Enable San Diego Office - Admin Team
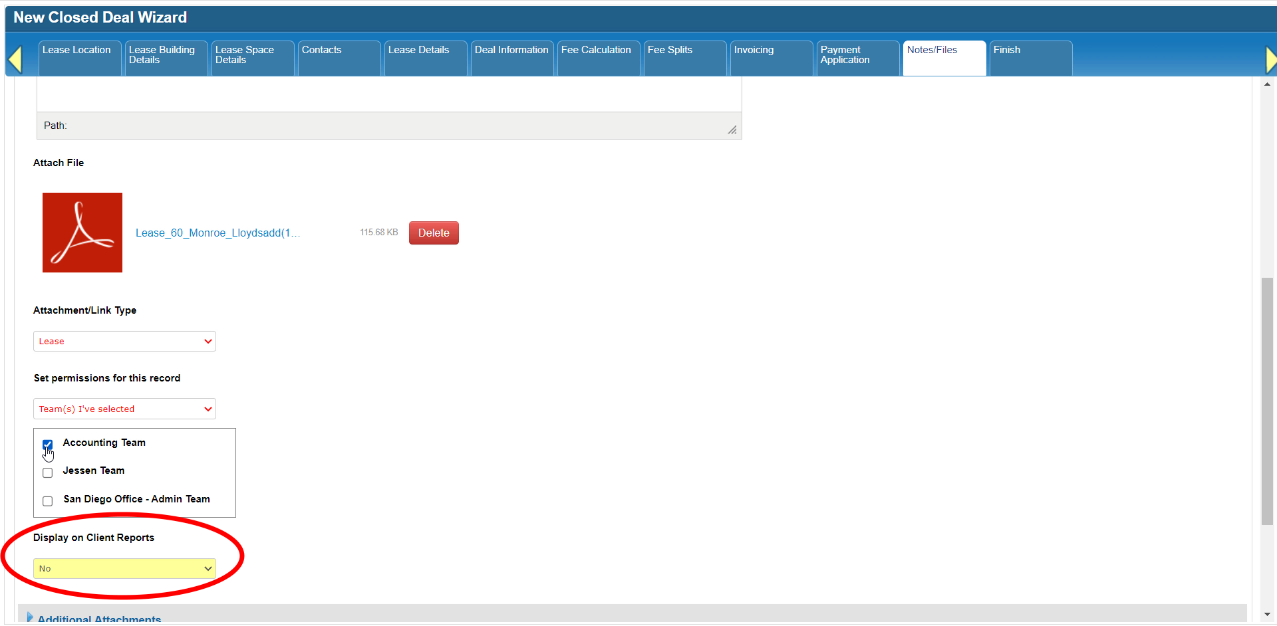This screenshot has height=626, width=1277. pyautogui.click(x=48, y=501)
